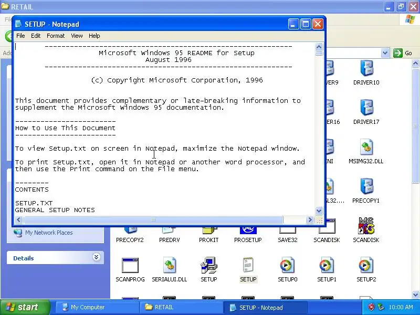Select the SETUP text document icon
The image size is (420, 315).
click(x=248, y=265)
